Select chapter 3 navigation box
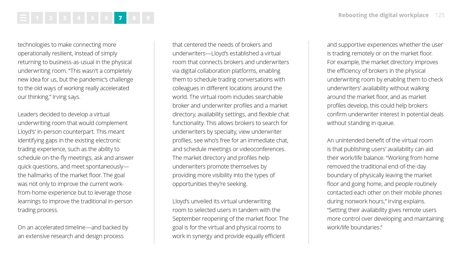464x261 pixels. 65,18
